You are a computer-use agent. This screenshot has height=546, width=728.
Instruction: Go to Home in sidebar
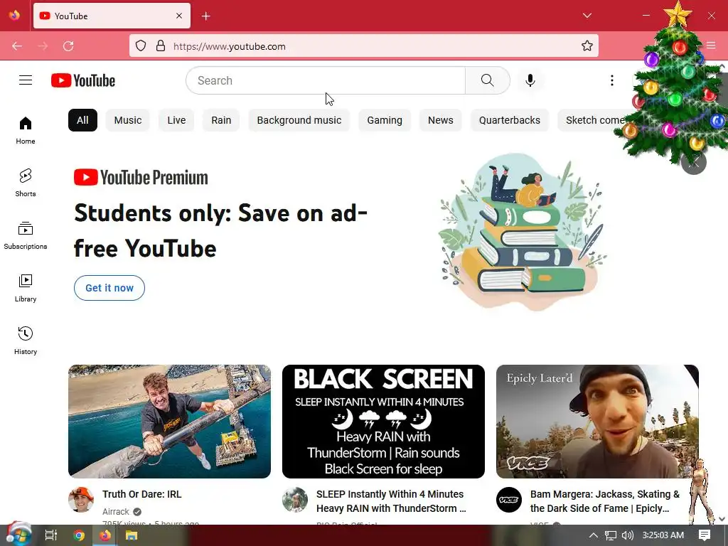26,131
